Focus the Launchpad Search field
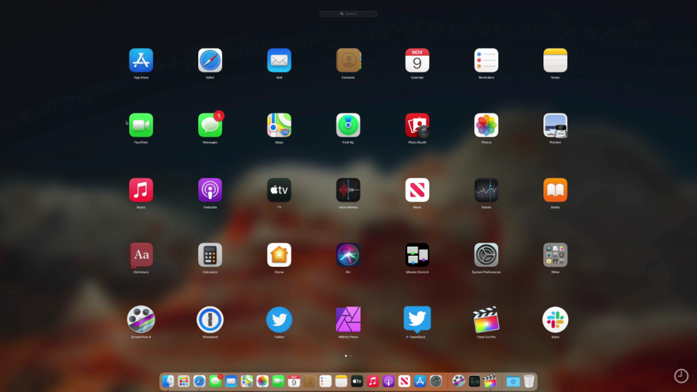This screenshot has width=697, height=392. [x=348, y=14]
